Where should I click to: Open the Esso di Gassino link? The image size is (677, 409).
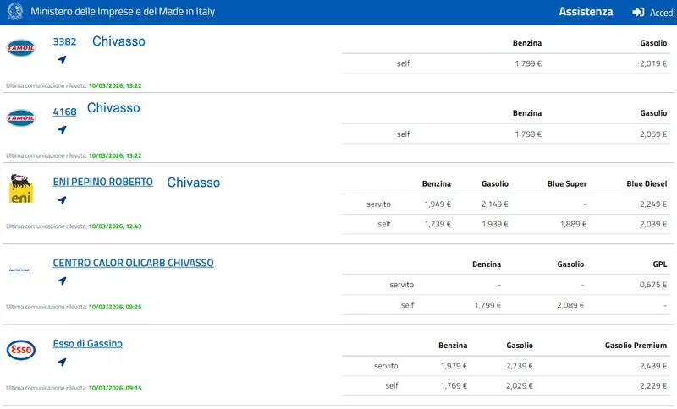coord(87,343)
